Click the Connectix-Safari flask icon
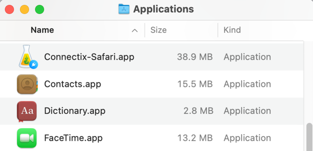Image resolution: width=313 pixels, height=151 pixels. pos(27,57)
